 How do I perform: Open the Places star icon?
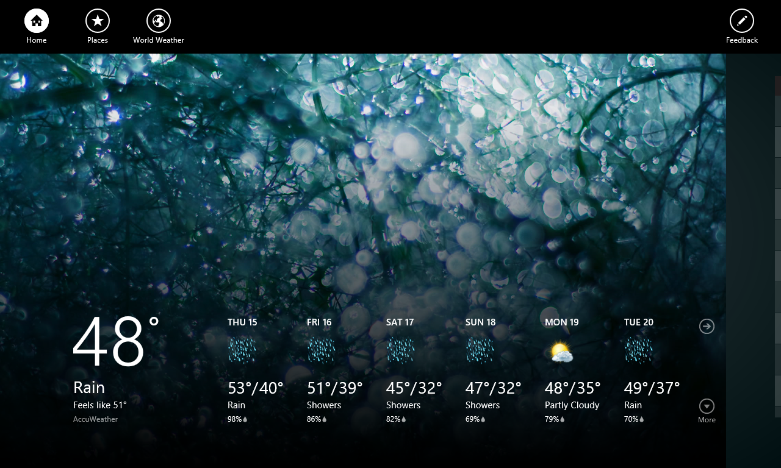pyautogui.click(x=98, y=21)
